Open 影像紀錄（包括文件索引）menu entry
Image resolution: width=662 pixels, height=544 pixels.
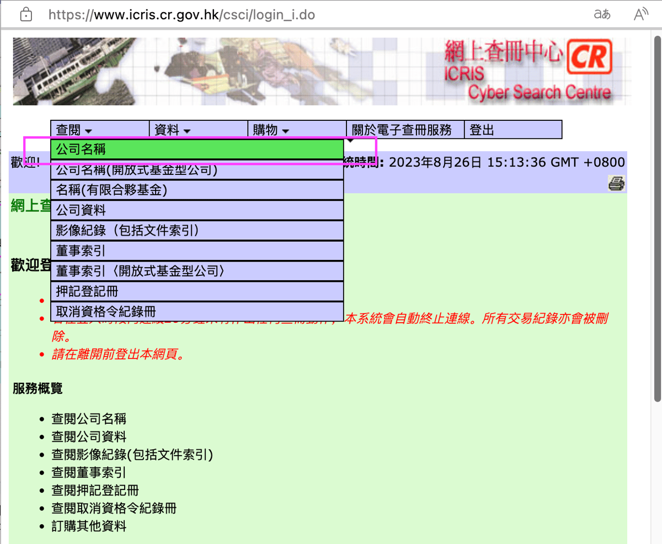197,231
